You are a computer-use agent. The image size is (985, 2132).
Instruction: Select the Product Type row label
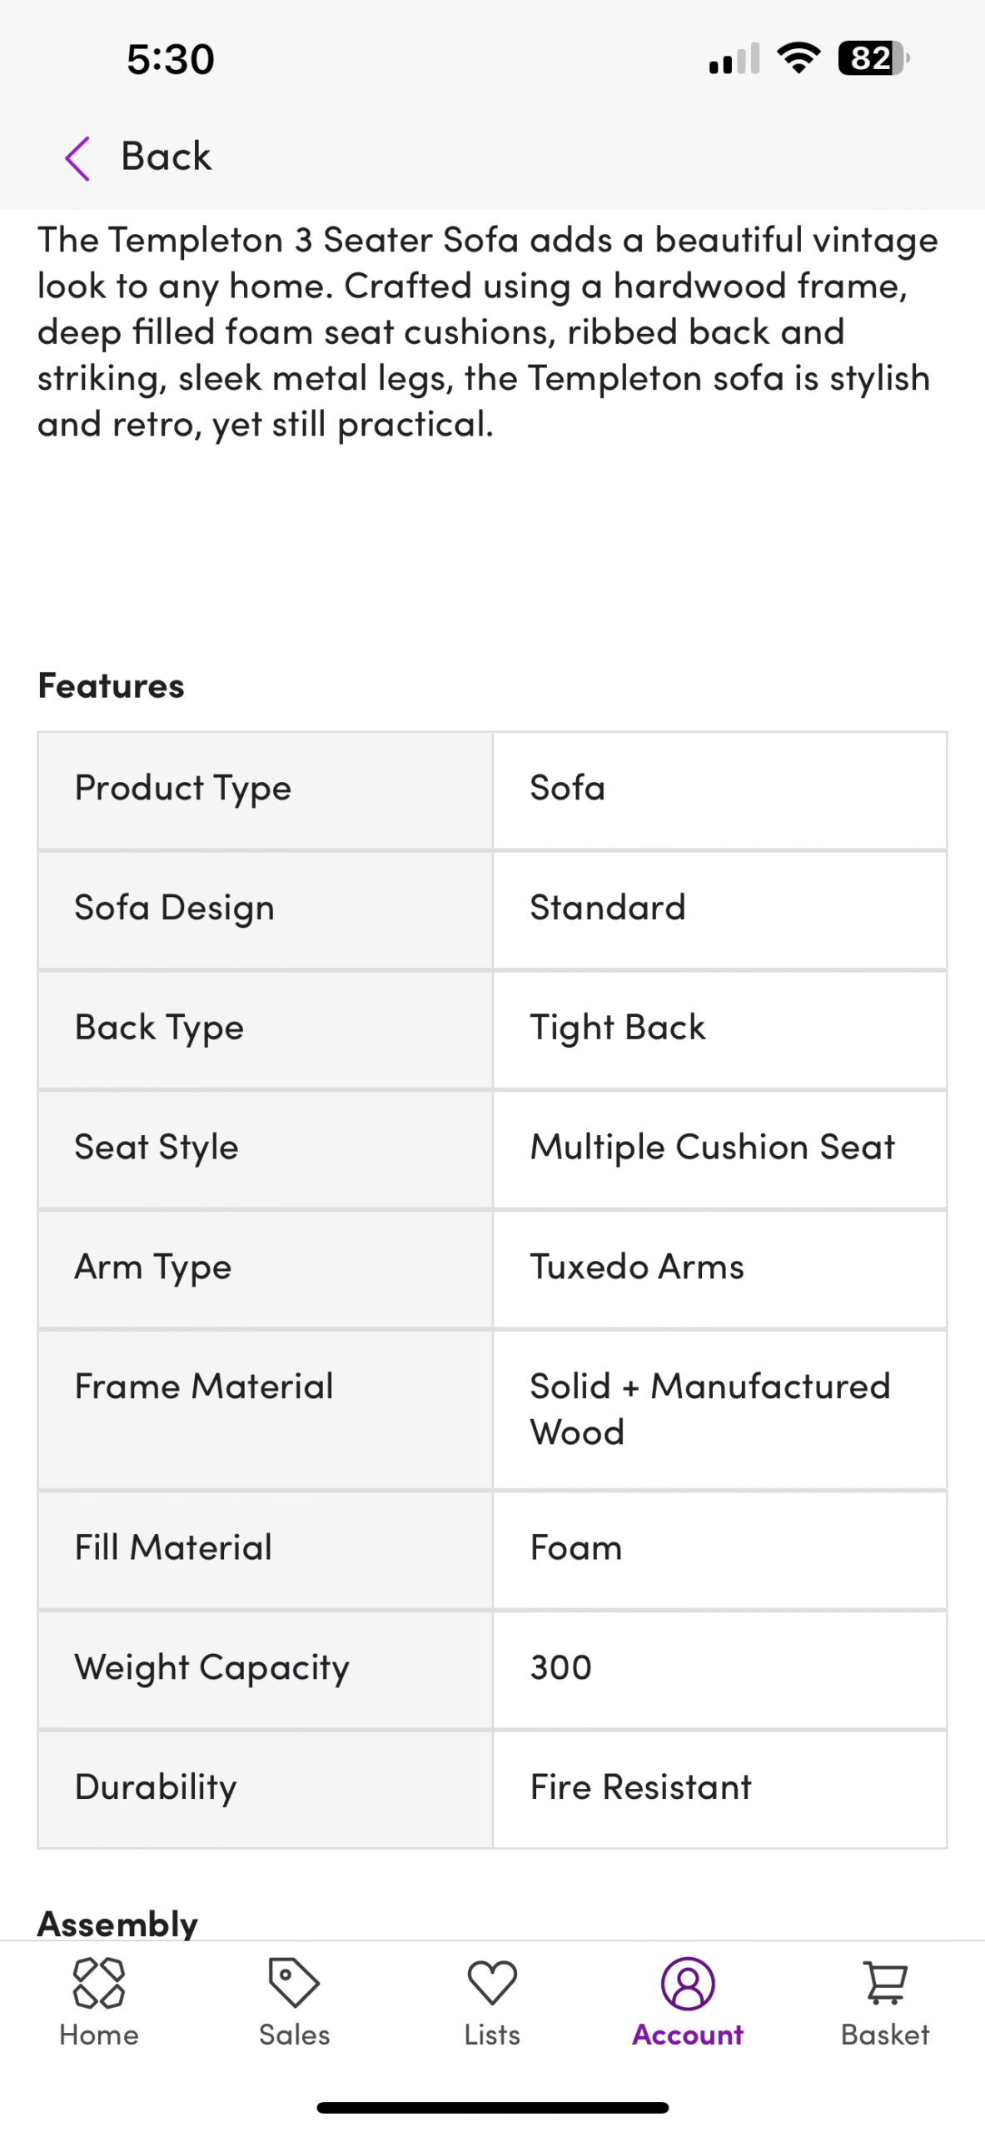pos(183,788)
